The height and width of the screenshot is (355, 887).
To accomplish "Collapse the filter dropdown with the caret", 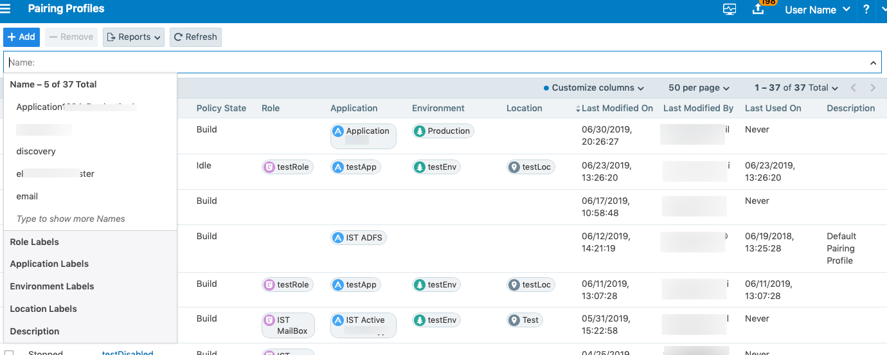I will (x=873, y=63).
